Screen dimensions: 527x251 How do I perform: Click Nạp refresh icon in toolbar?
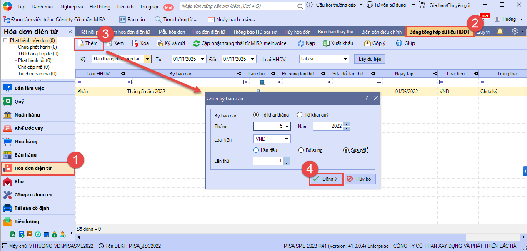click(301, 43)
